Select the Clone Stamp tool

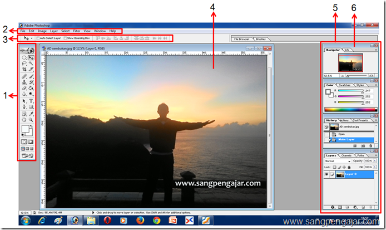click(24, 82)
